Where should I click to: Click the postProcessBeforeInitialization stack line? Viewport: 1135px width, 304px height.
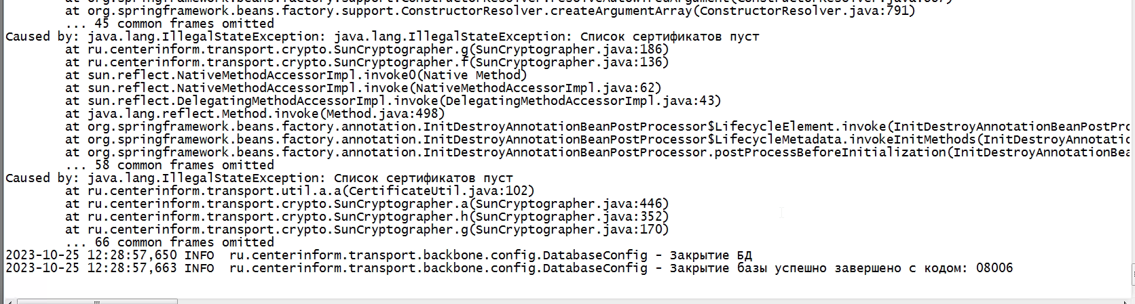[x=597, y=152]
